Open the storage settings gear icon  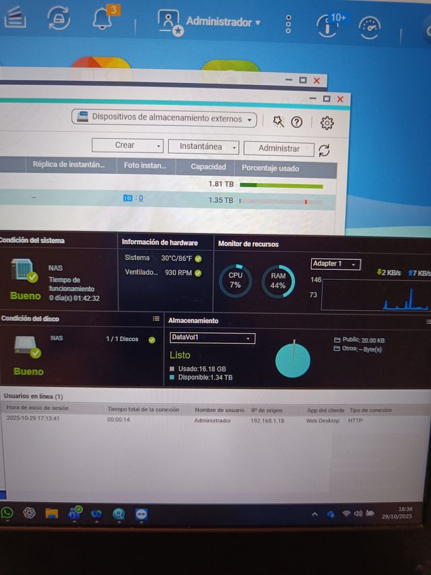pos(327,122)
